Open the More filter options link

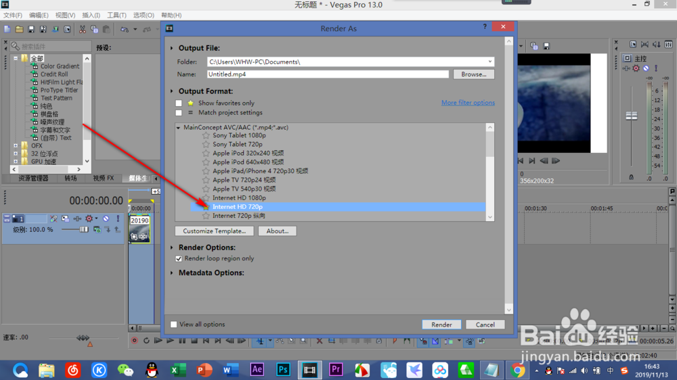(x=468, y=103)
